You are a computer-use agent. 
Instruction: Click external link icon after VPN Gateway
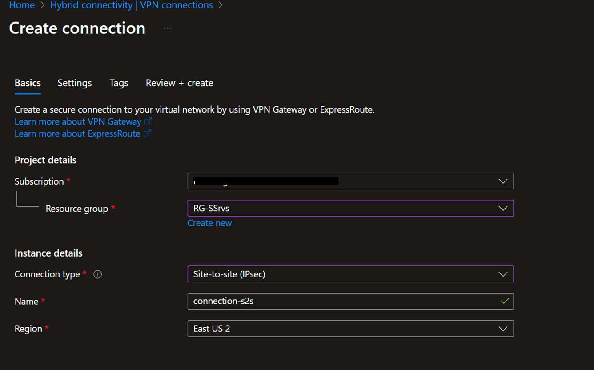click(148, 121)
